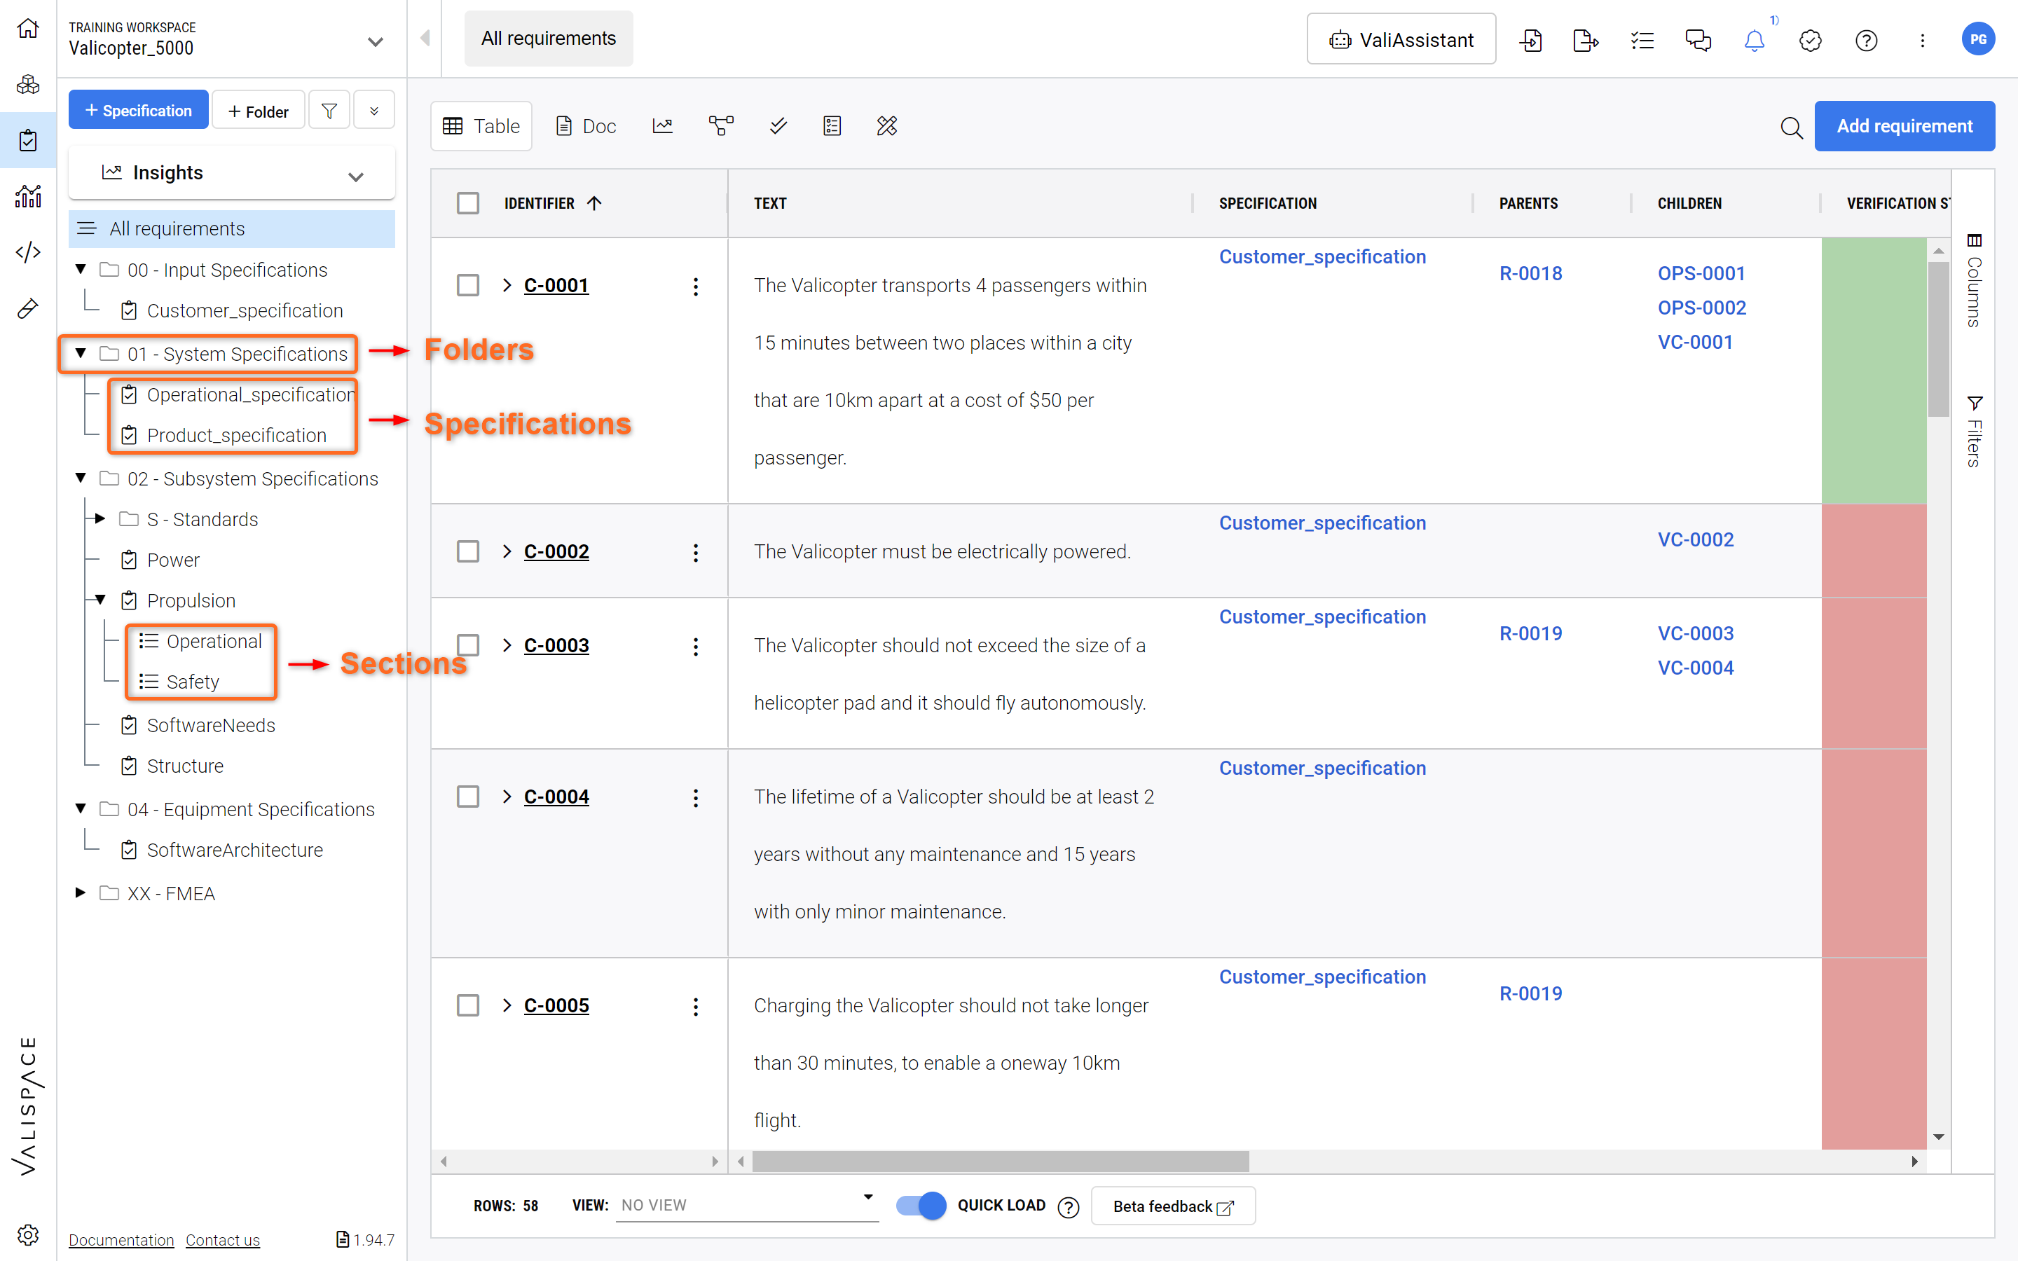
Task: Open the home icon in left sidebar
Action: 27,29
